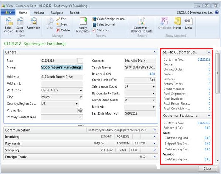
Task: Delete the customer card record
Action: pyautogui.click(x=63, y=30)
